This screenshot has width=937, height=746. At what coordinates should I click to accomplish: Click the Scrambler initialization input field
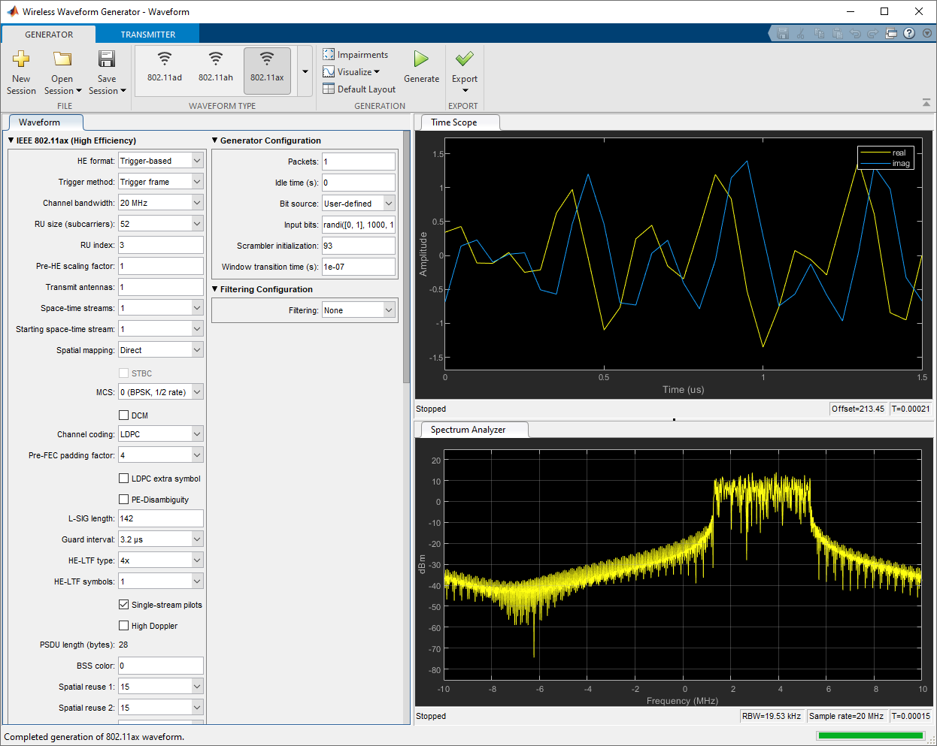[x=358, y=246]
